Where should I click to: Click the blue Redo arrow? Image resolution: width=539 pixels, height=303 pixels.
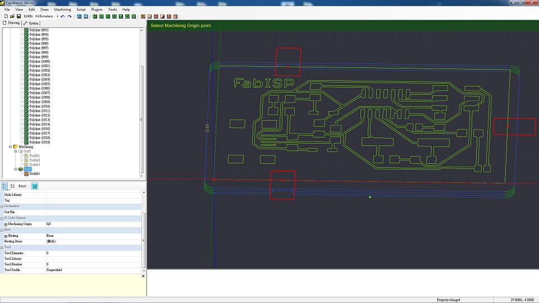click(x=69, y=16)
